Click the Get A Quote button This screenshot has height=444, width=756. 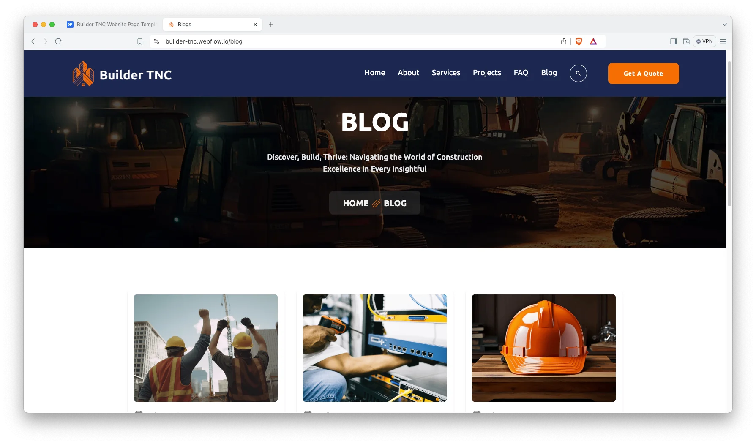[x=643, y=74]
